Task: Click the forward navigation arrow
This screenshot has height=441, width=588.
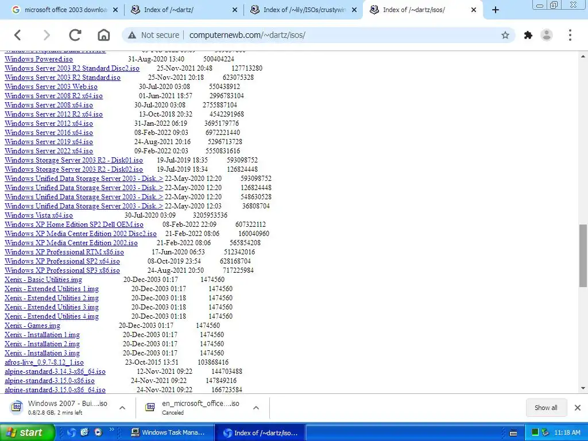Action: pos(47,35)
